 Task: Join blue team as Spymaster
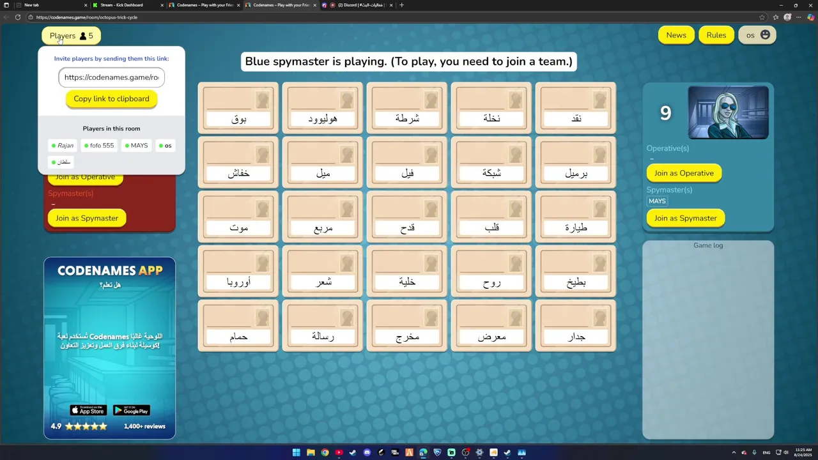686,218
